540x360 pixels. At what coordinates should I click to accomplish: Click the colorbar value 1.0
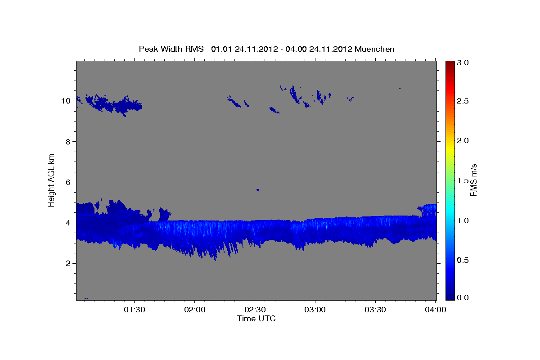pyautogui.click(x=463, y=220)
